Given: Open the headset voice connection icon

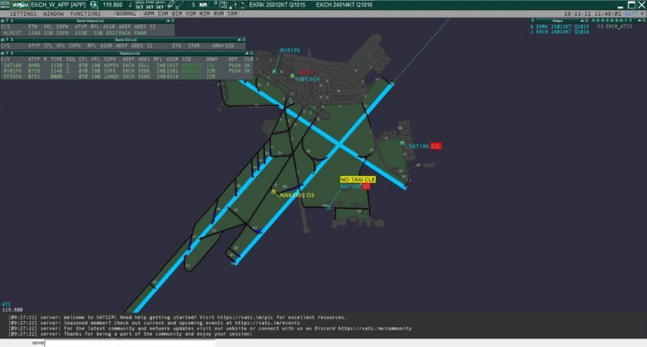Looking at the screenshot, I should [94, 5].
